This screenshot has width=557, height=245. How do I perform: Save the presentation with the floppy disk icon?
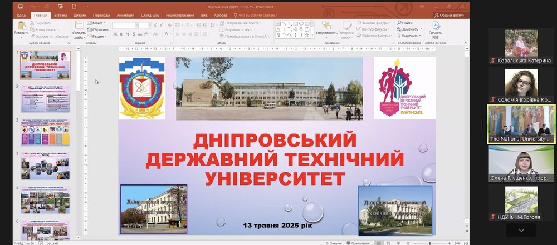(x=20, y=6)
